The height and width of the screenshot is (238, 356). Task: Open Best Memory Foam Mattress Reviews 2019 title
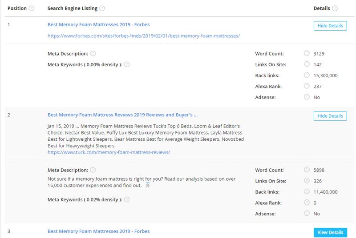[122, 114]
